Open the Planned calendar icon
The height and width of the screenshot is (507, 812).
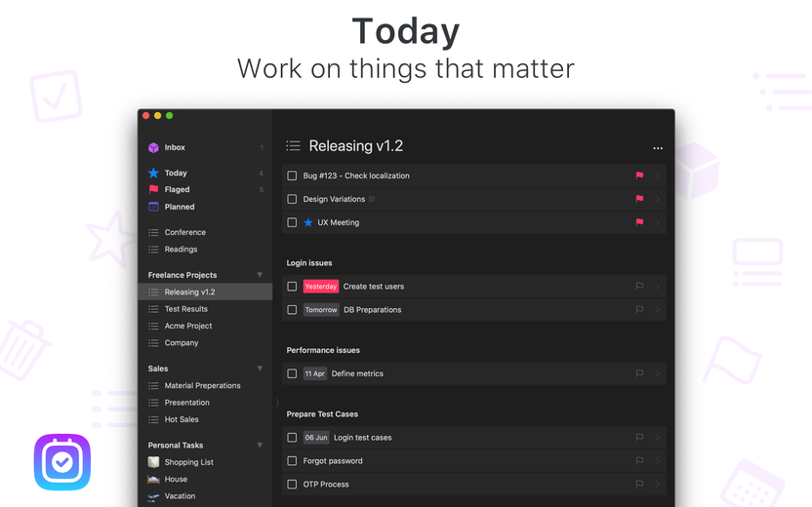153,207
